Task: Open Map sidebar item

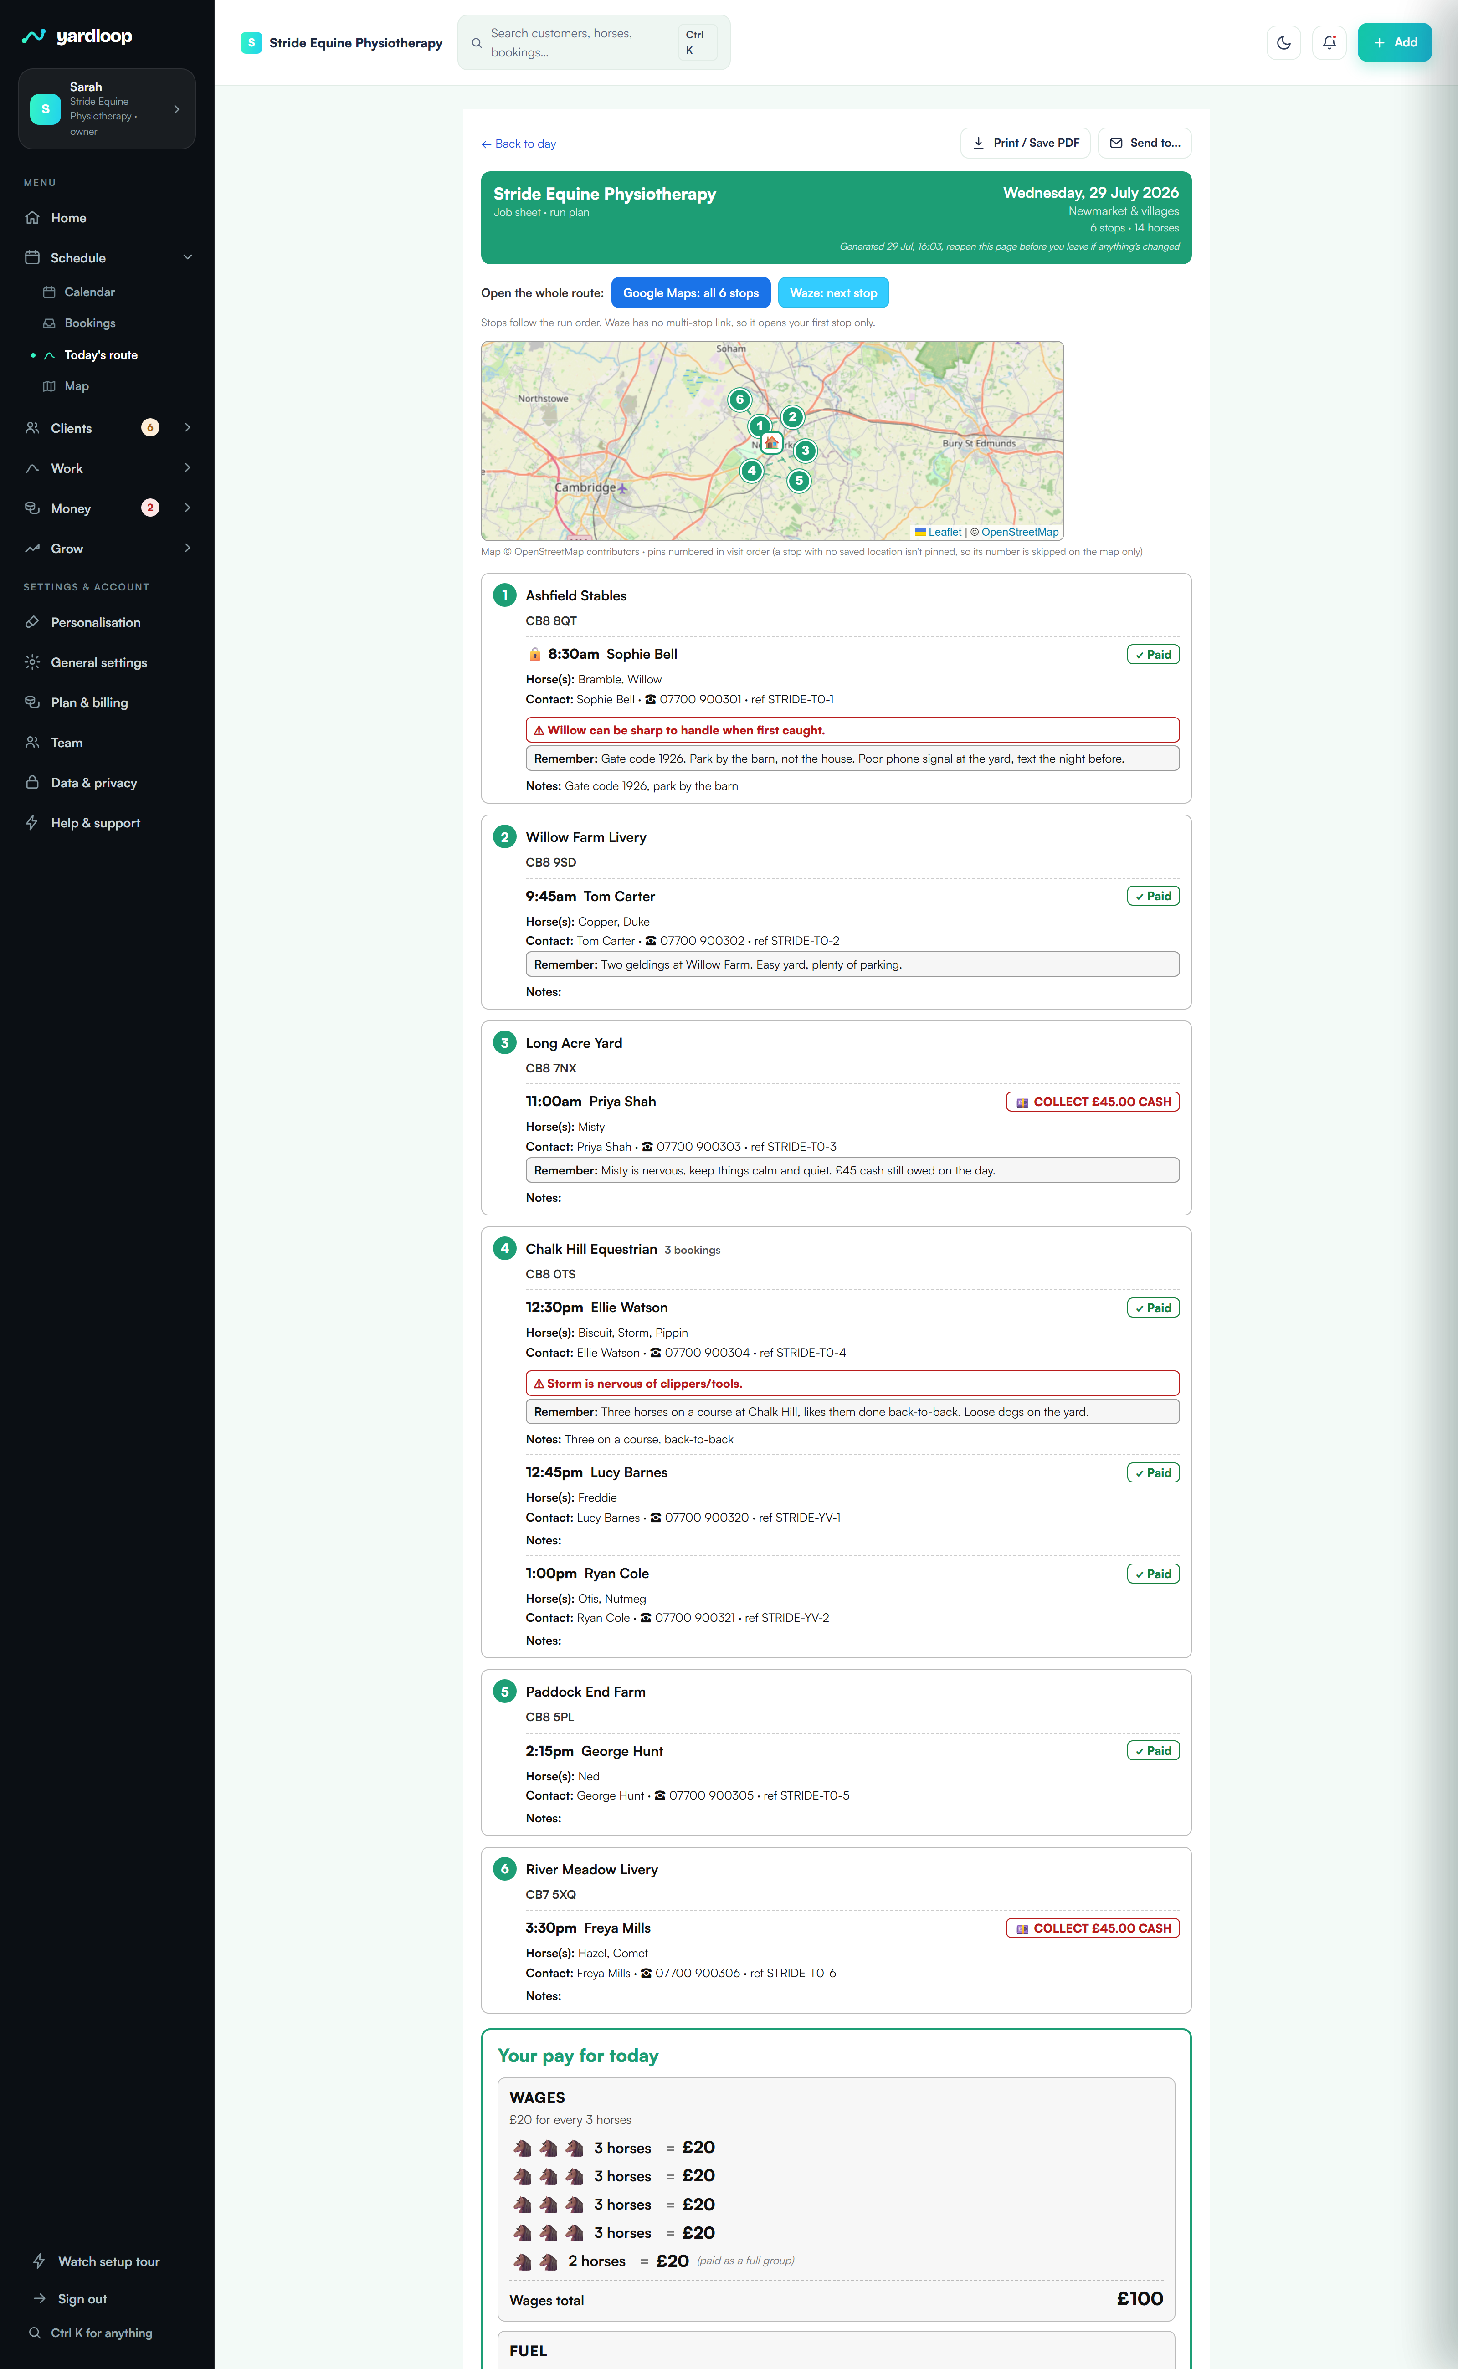Action: click(76, 386)
